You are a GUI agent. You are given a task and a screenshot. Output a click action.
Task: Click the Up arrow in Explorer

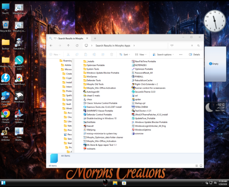[68, 45]
